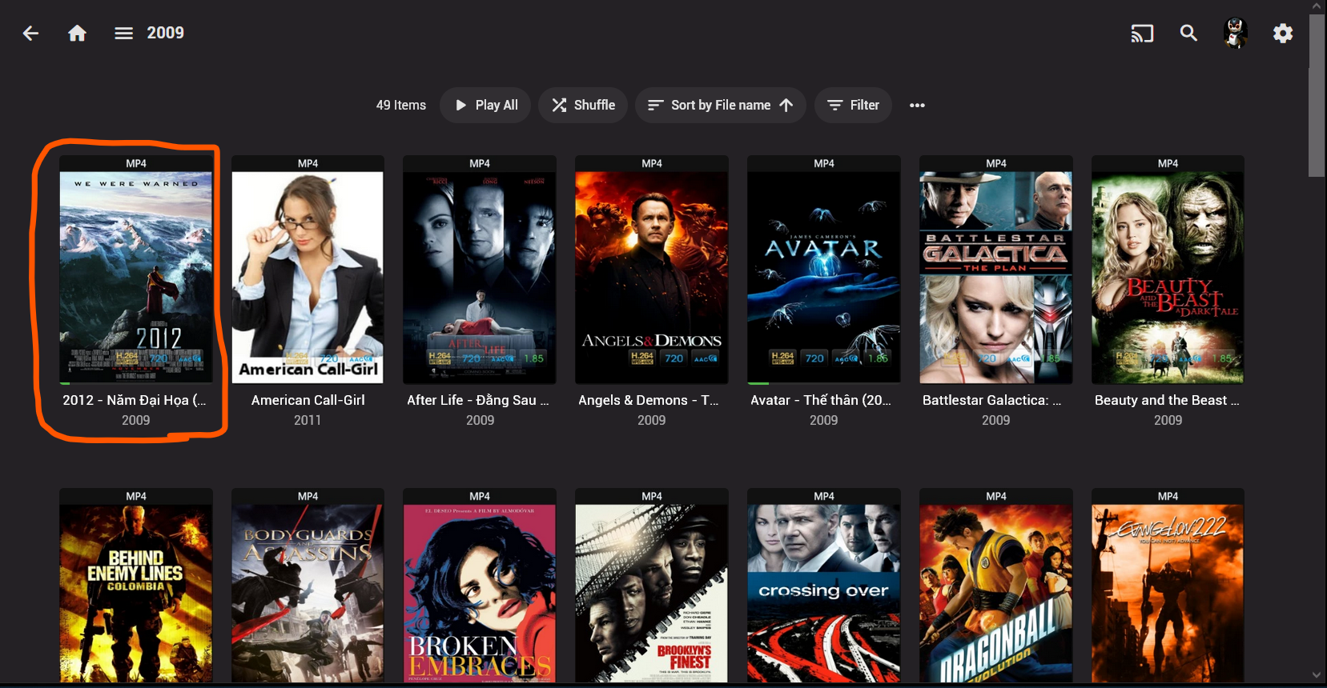Open the Cast to device icon
Viewport: 1327px width, 688px height.
1142,33
